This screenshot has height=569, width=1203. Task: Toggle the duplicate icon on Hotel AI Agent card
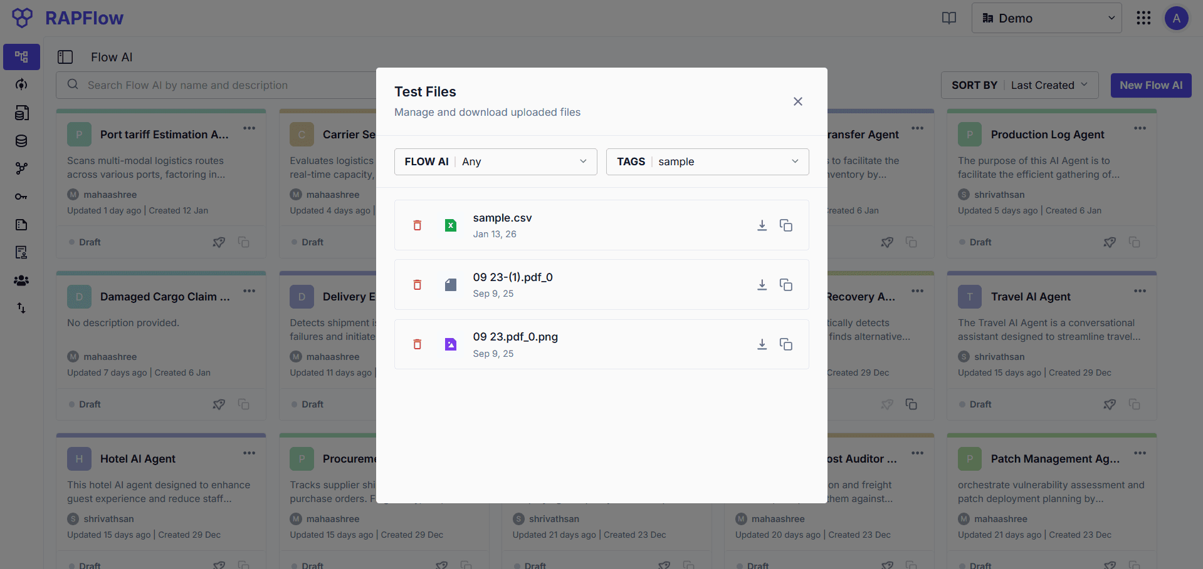(x=244, y=564)
